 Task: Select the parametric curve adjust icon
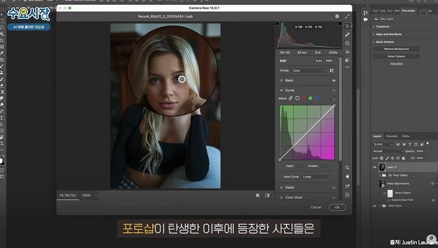tap(290, 98)
